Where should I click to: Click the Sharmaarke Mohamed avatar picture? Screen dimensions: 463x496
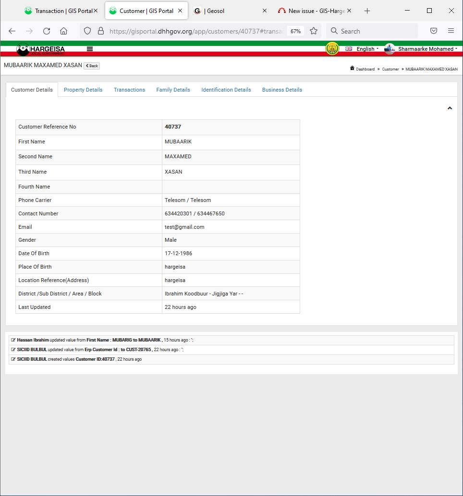click(390, 49)
